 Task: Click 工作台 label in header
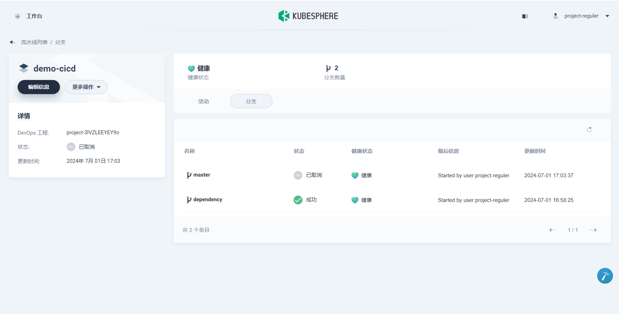[x=34, y=16]
